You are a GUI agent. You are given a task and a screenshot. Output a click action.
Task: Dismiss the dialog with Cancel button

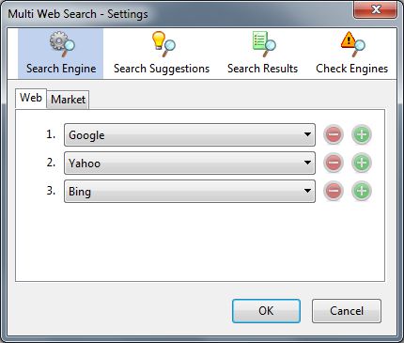pos(347,311)
